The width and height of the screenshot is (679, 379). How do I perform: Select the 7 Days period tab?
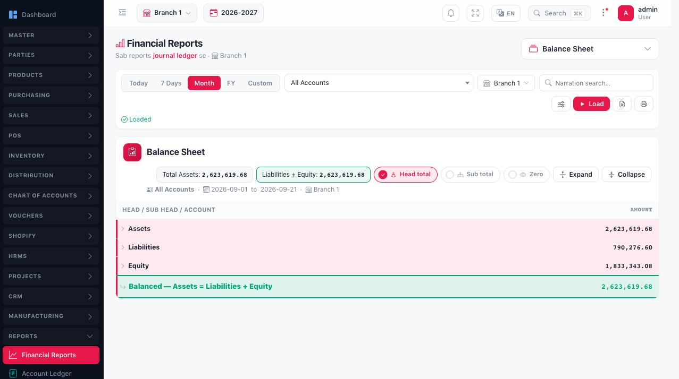[x=171, y=83]
